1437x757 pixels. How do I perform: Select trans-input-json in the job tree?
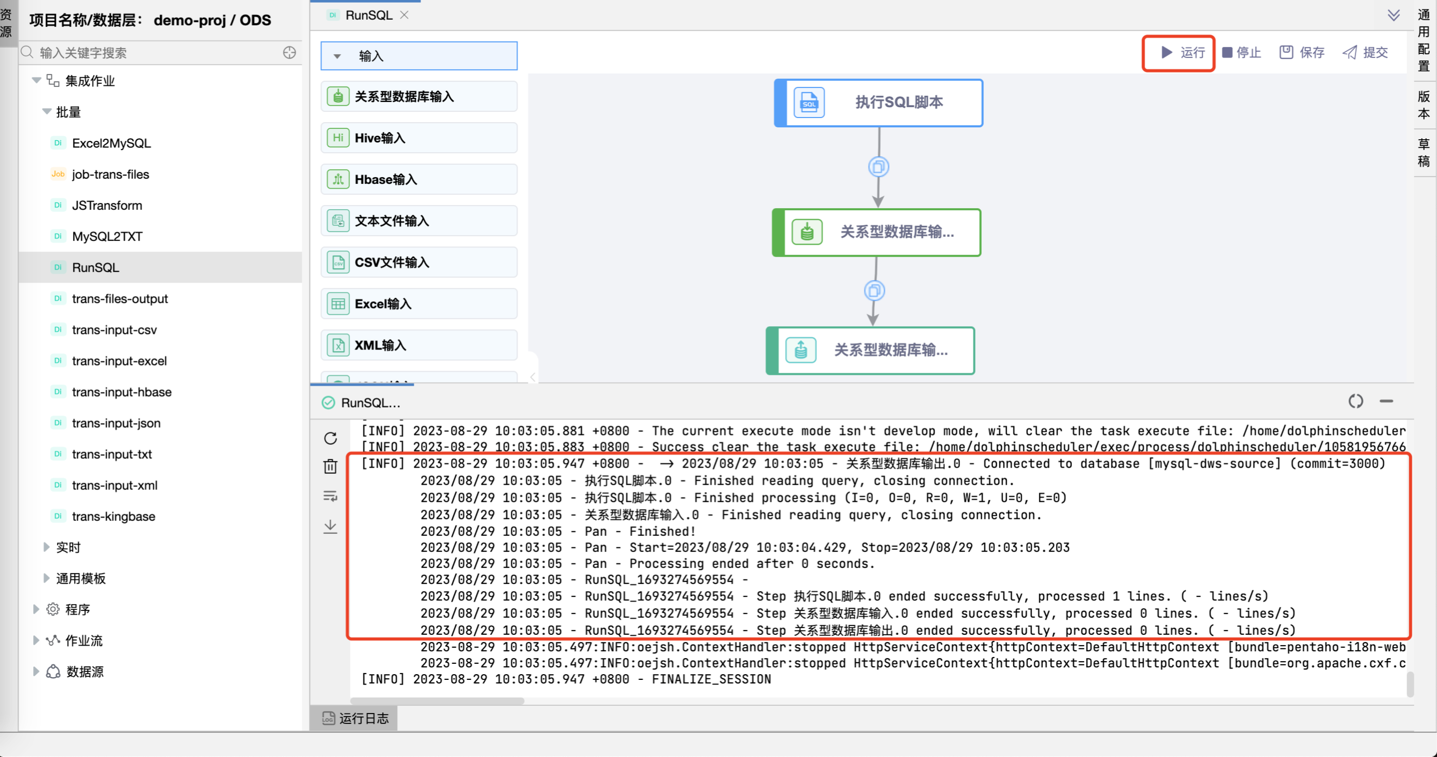pos(116,423)
